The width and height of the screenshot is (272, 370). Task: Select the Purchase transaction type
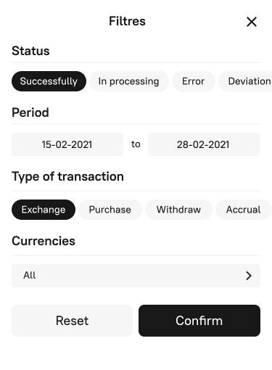(x=110, y=210)
